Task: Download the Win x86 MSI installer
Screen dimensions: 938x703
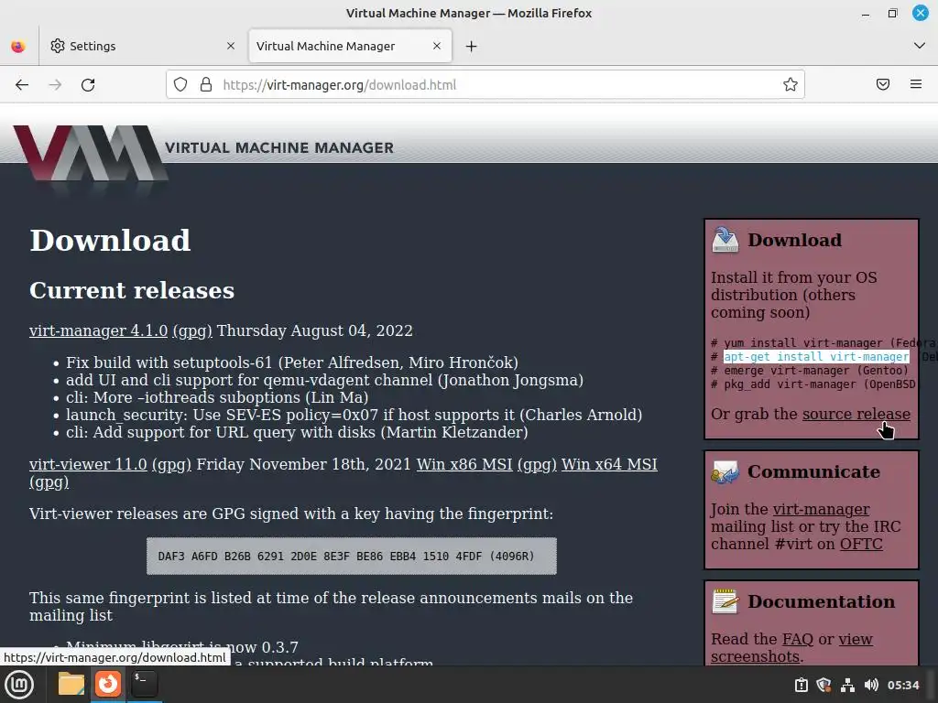Action: click(464, 464)
